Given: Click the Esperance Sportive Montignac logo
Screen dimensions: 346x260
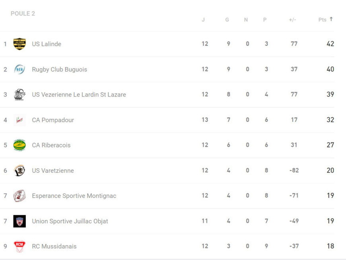Looking at the screenshot, I should click(19, 196).
